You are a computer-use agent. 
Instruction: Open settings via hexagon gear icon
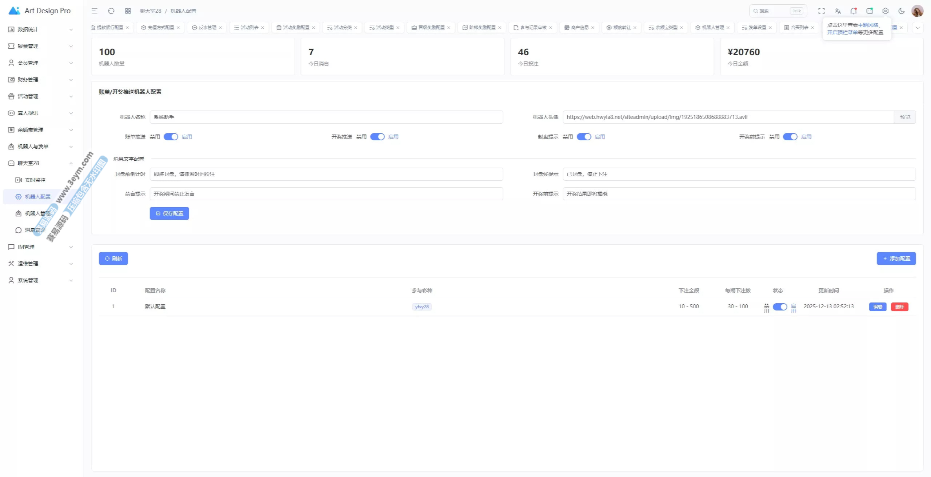886,11
